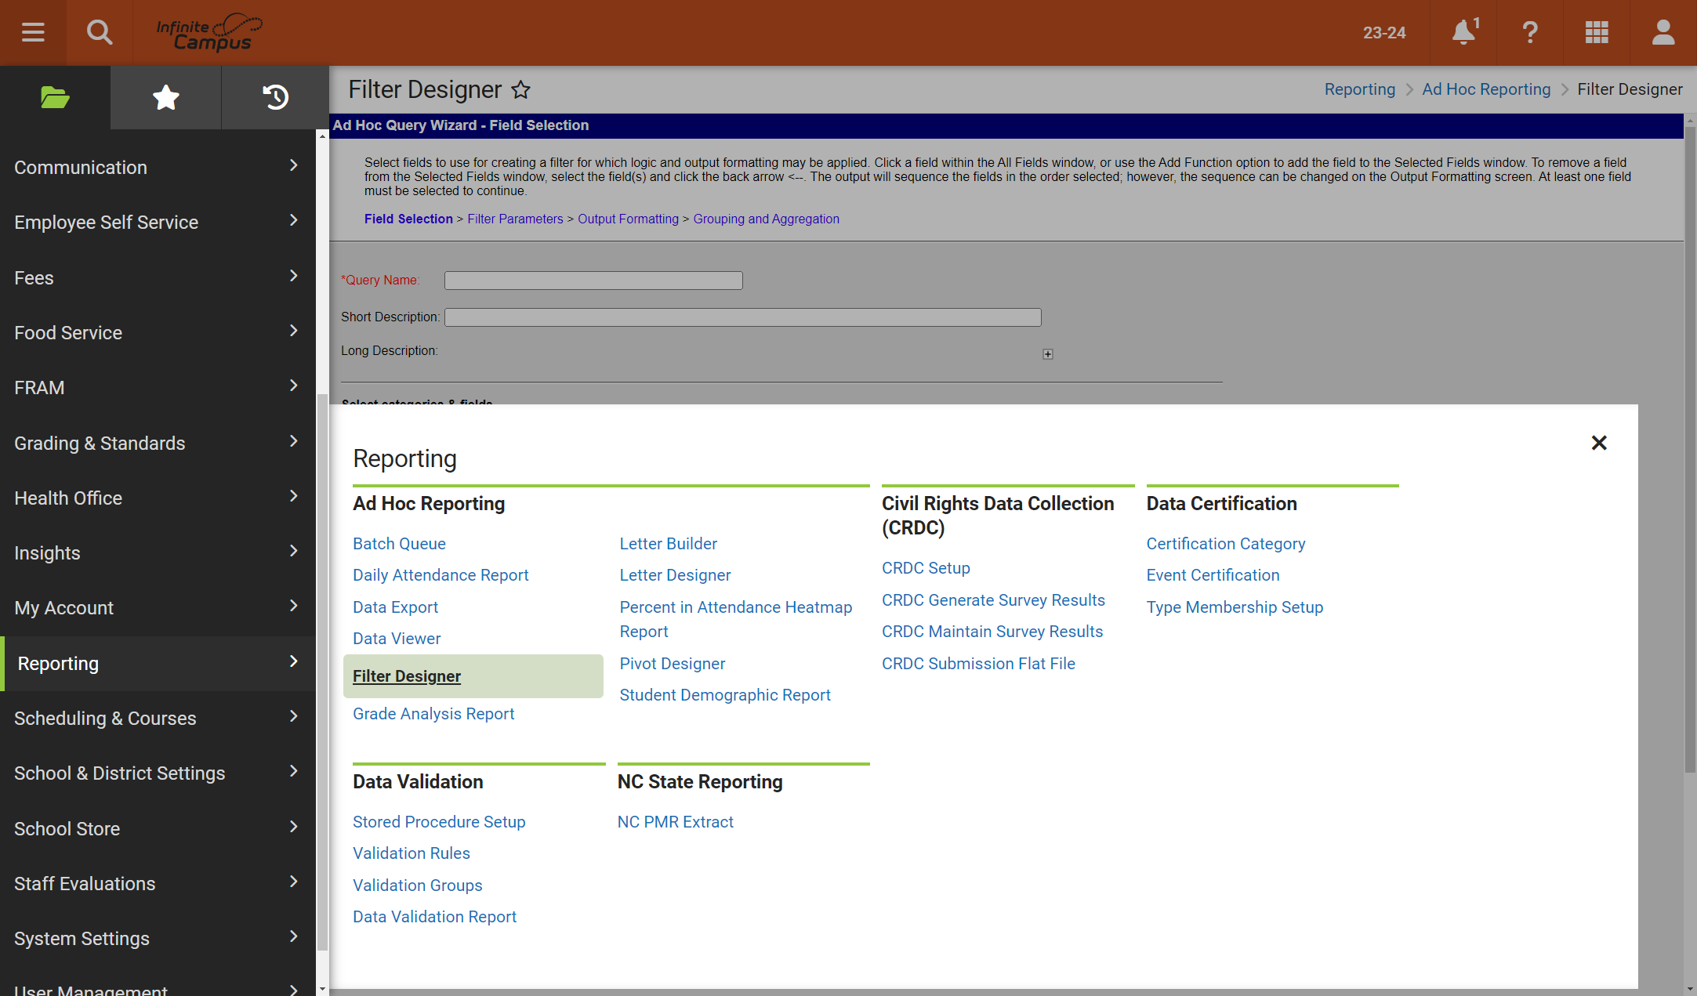
Task: Open the Letter Builder link
Action: [x=668, y=543]
